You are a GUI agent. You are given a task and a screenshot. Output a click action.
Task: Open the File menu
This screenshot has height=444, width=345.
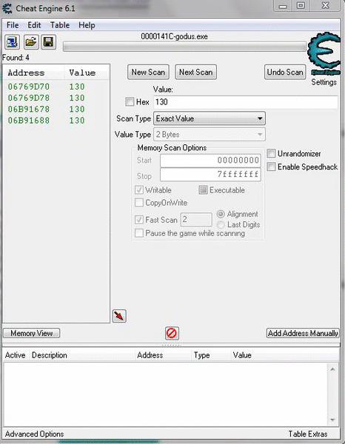coord(13,25)
